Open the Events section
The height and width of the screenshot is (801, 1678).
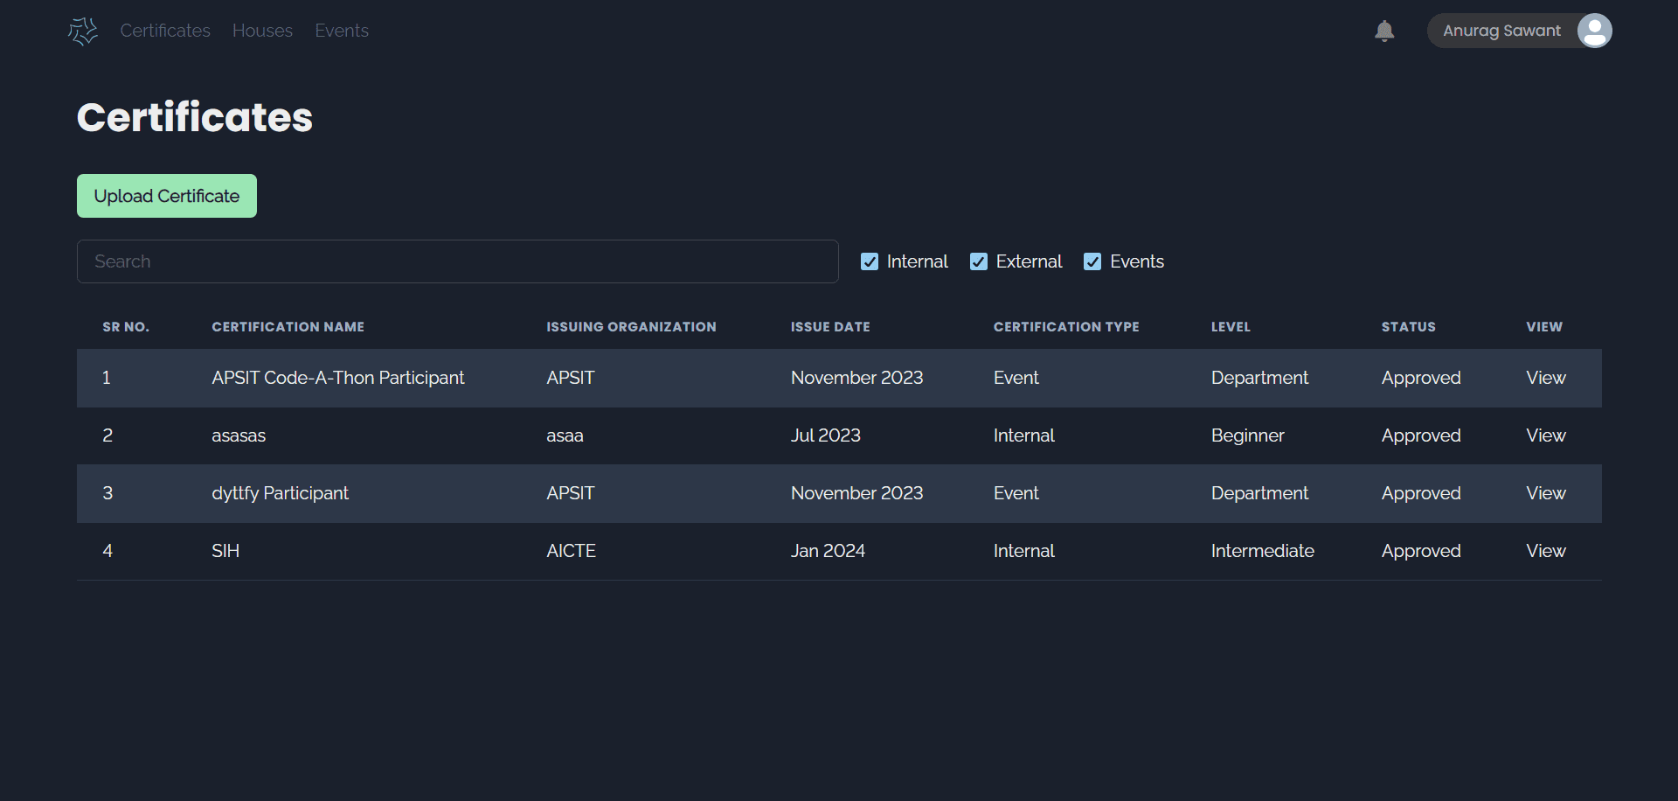(x=342, y=31)
